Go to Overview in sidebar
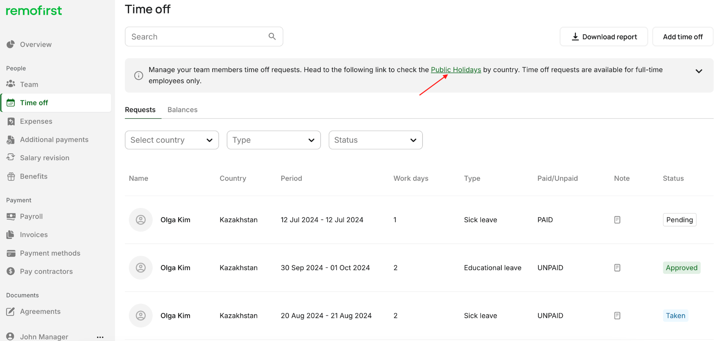Screen dimensions: 715x341 (x=36, y=44)
